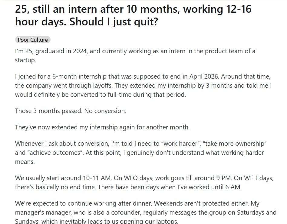Click the word "startup." ending the first paragraph
The width and height of the screenshot is (287, 224).
click(x=25, y=60)
